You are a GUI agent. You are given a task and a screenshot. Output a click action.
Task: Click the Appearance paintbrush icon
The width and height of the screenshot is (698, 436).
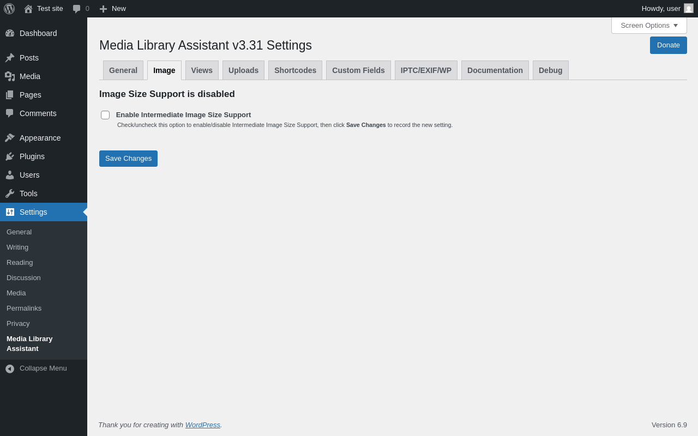tap(10, 138)
